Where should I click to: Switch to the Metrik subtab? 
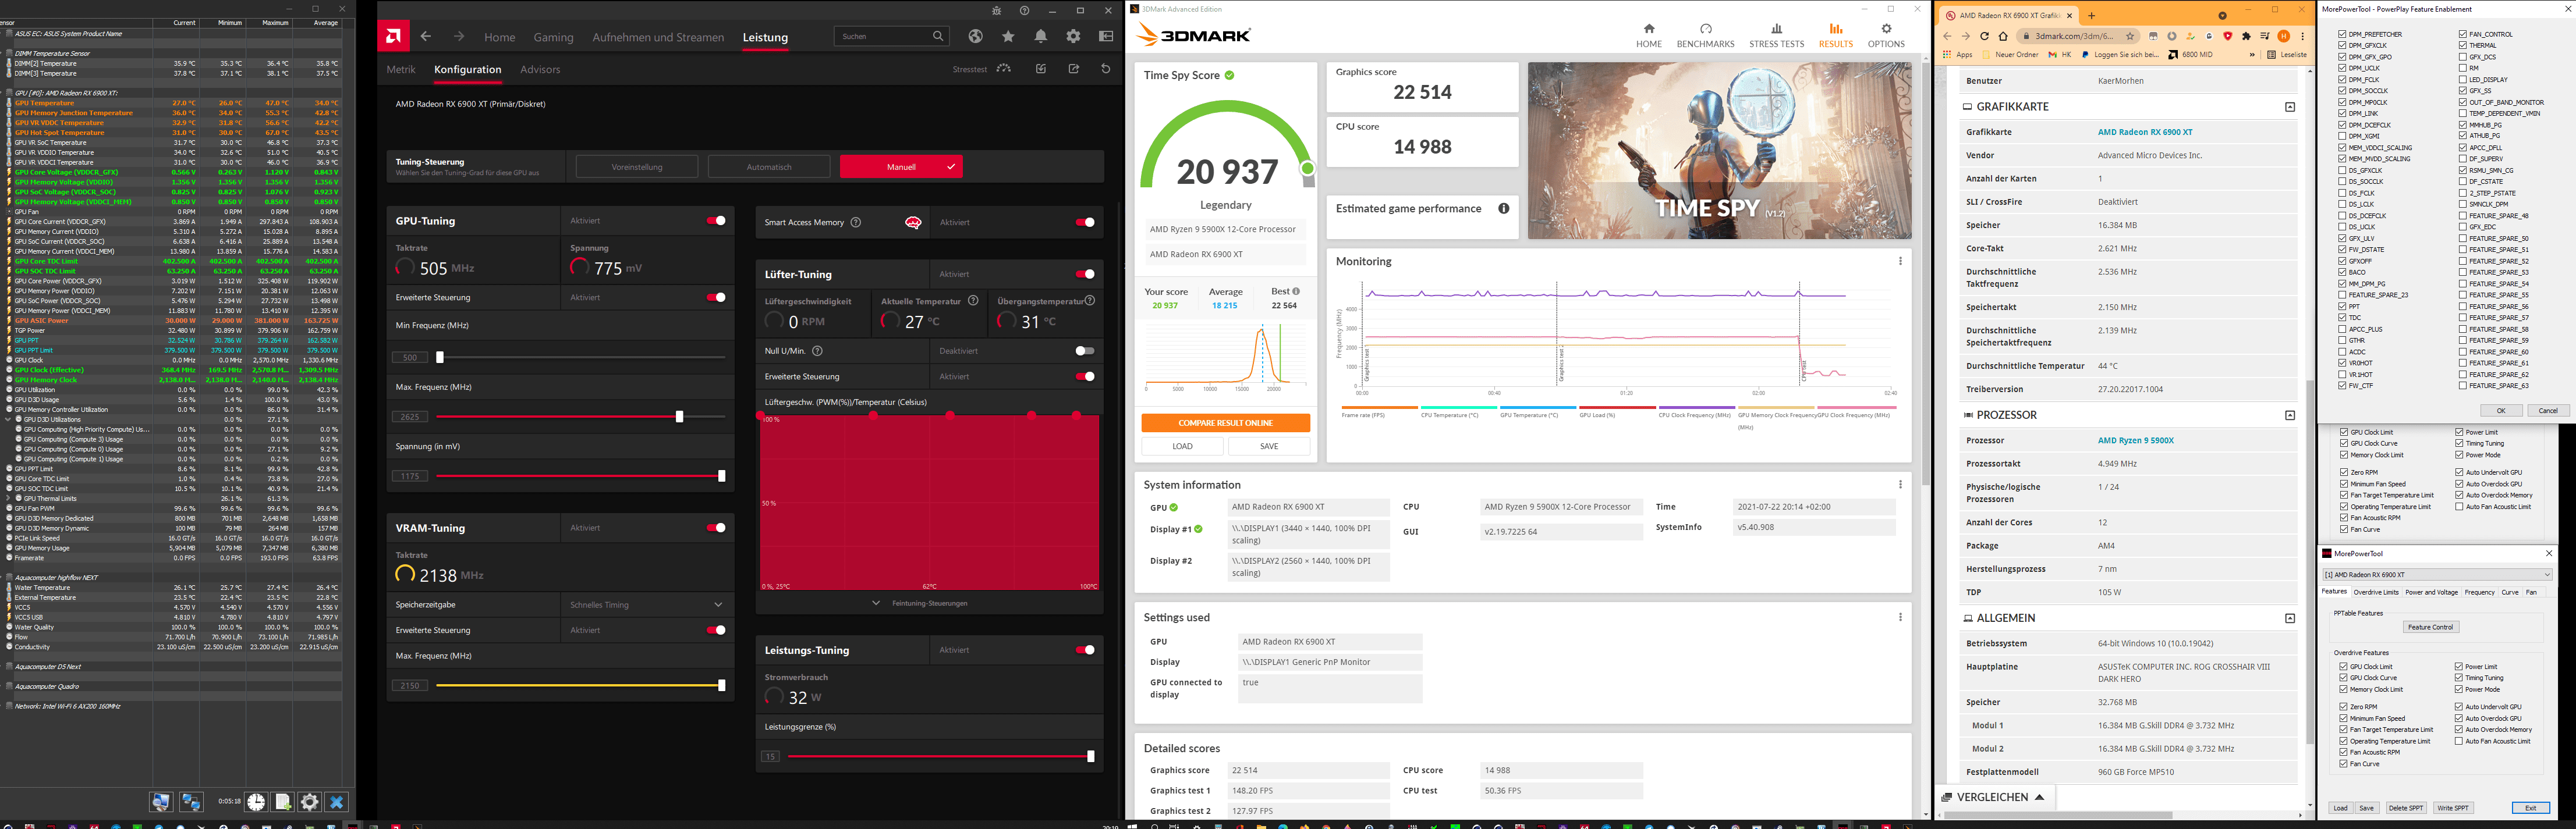[x=401, y=69]
